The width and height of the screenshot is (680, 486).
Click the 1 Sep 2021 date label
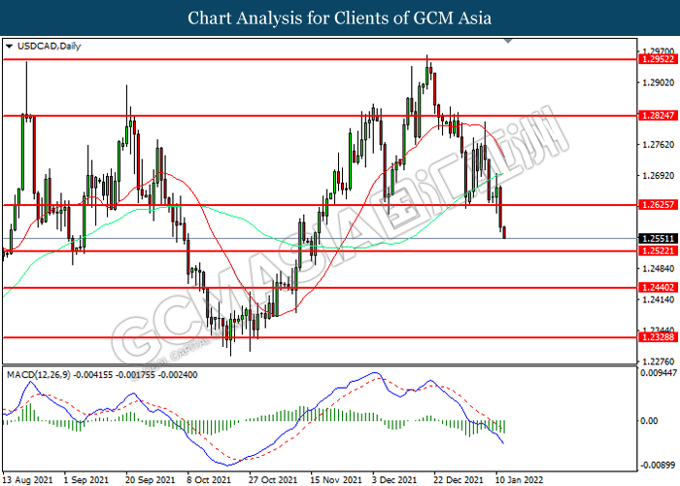[x=86, y=480]
